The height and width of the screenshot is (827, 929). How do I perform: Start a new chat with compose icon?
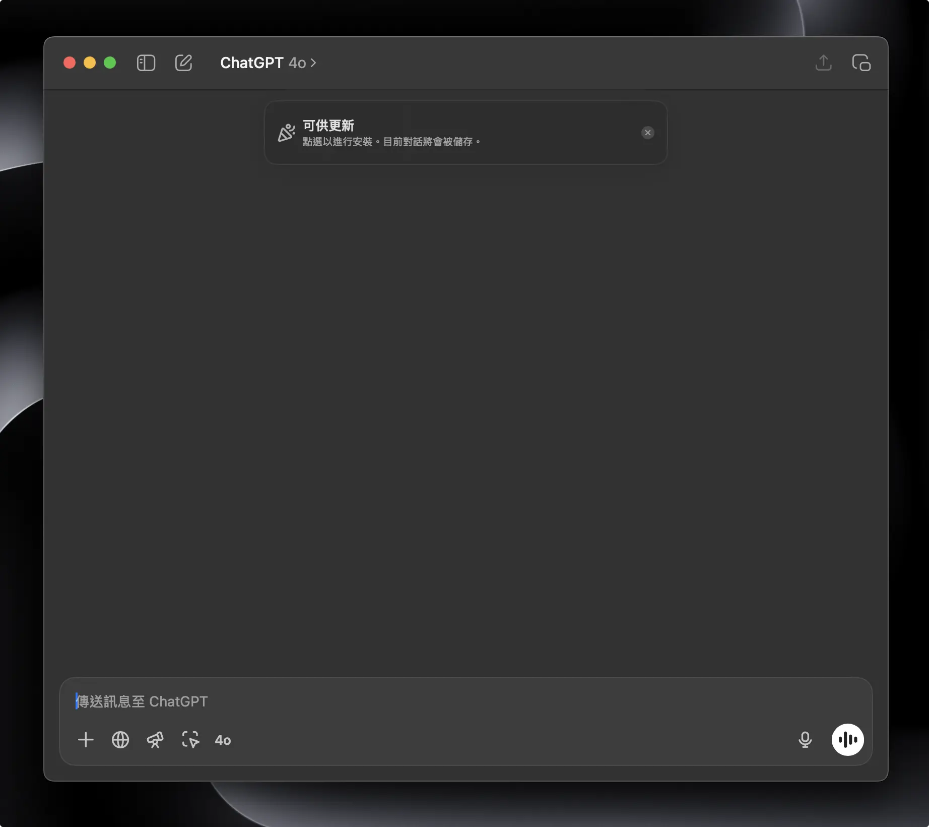coord(183,63)
